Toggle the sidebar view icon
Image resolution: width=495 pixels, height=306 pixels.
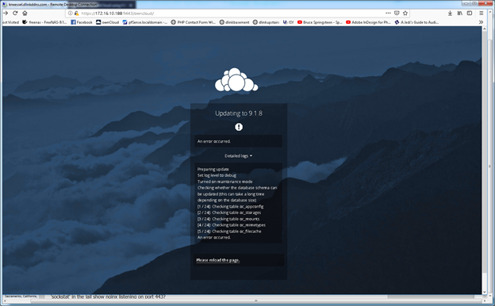point(470,13)
